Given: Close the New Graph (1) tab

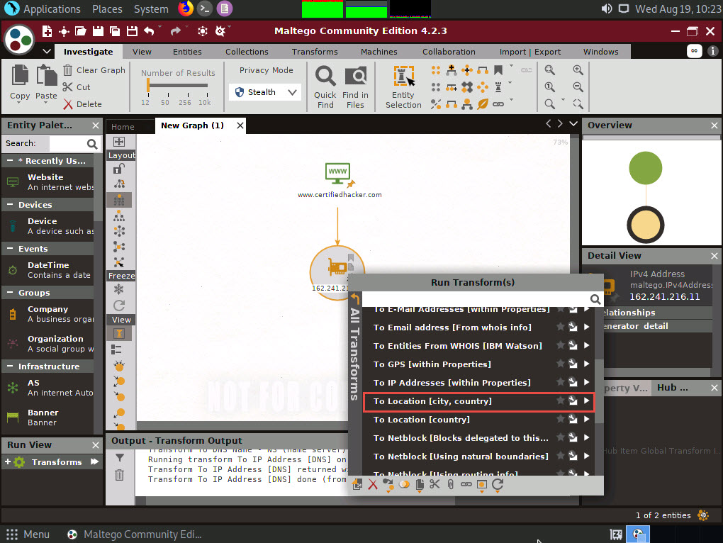Looking at the screenshot, I should point(240,125).
